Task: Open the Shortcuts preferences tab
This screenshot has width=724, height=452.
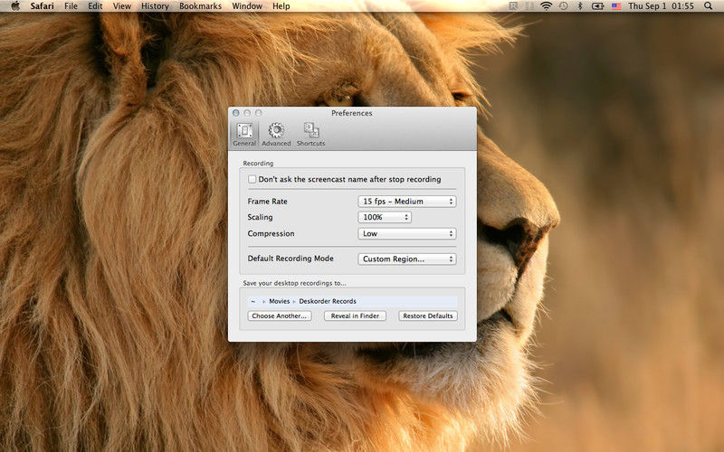Action: [310, 135]
